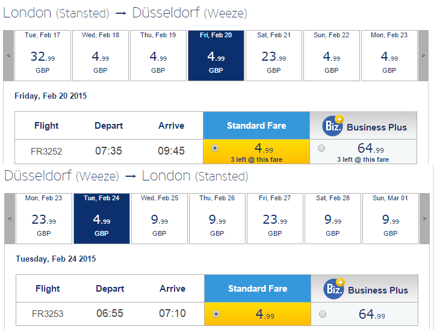Click outbound Biz Business Plus logo

333,126
